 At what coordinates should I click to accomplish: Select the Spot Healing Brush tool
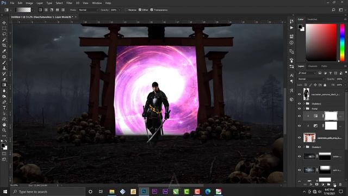click(4, 57)
